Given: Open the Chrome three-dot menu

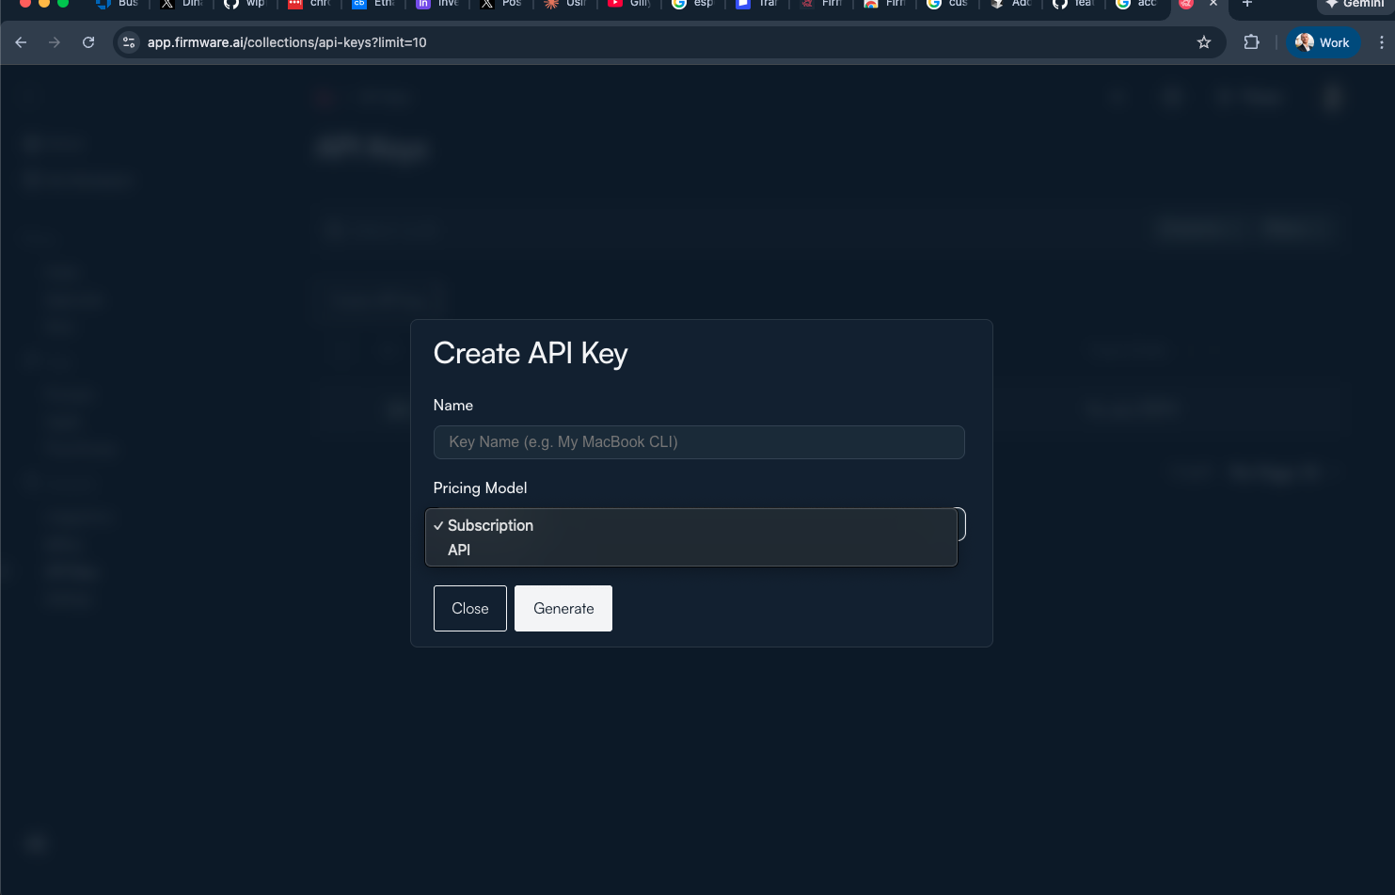Looking at the screenshot, I should [x=1382, y=42].
